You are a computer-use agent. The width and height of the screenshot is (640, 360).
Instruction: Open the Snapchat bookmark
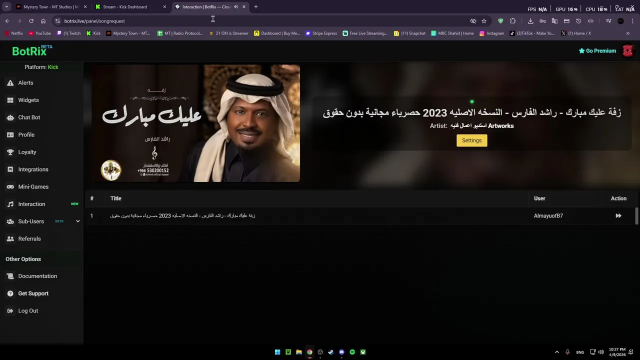point(409,33)
